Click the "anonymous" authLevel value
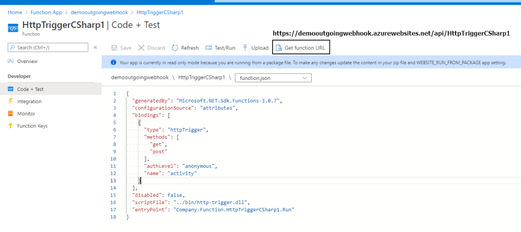Image resolution: width=521 pixels, height=232 pixels. (199, 166)
